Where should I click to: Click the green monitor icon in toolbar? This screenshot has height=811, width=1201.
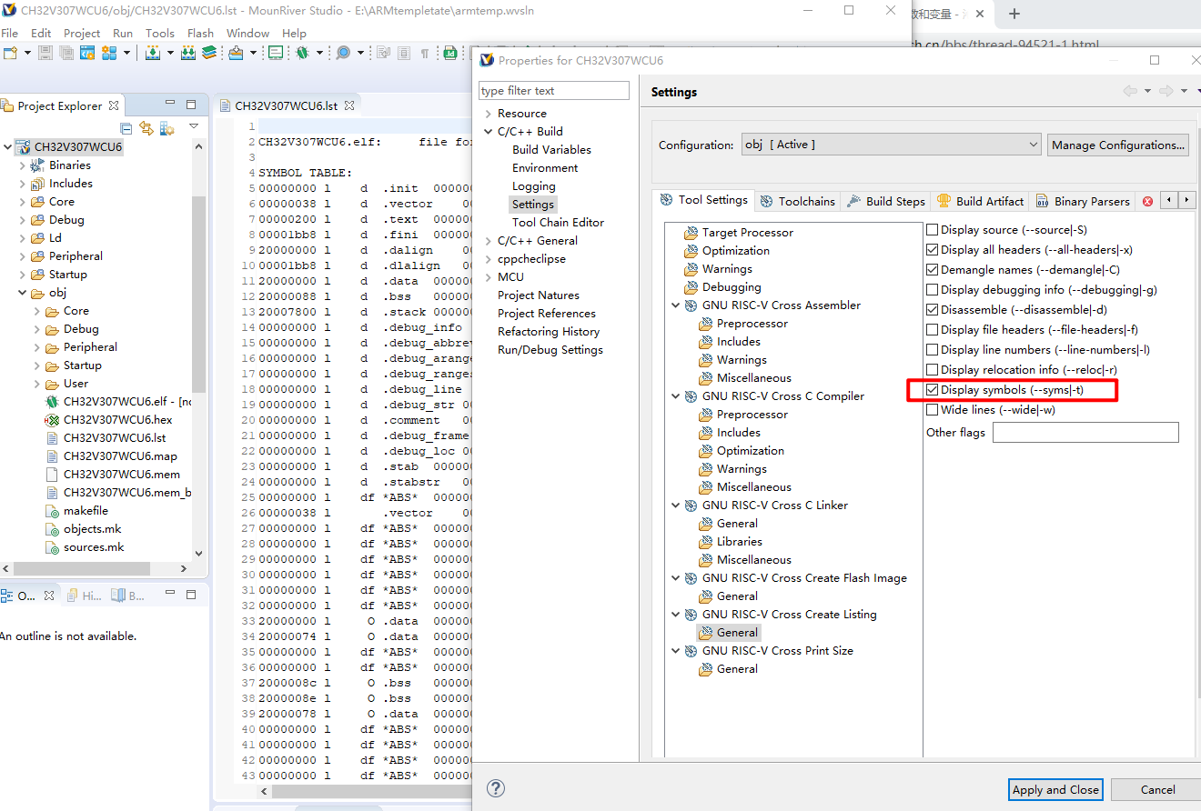(275, 53)
